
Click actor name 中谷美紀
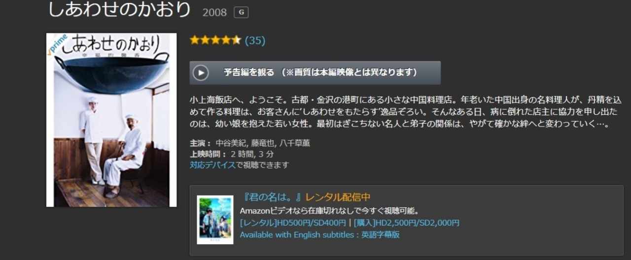coord(229,143)
